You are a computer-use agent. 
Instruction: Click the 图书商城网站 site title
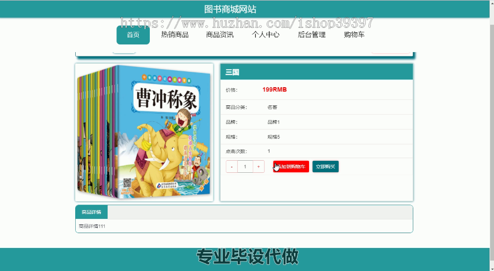[x=230, y=9]
